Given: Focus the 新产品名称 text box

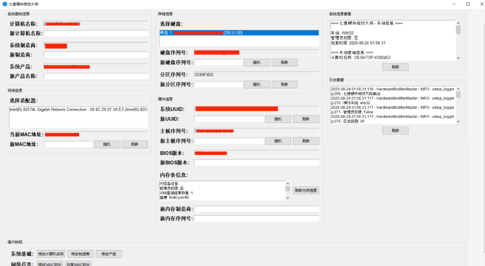Looking at the screenshot, I should (x=96, y=76).
